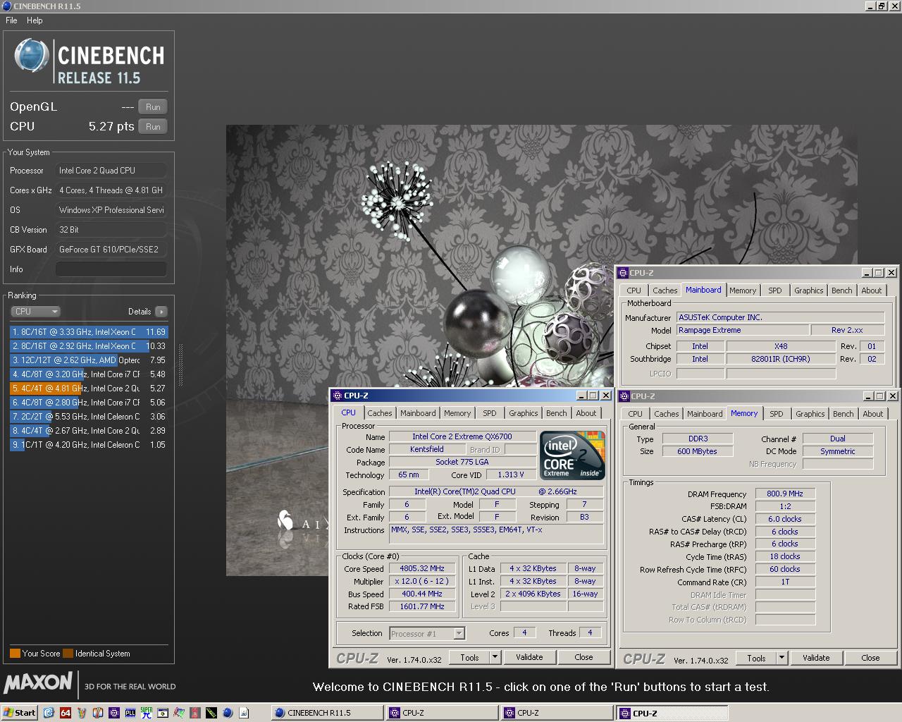902x722 pixels.
Task: Launch the blue Cinebench ball quick launch icon
Action: coord(228,713)
